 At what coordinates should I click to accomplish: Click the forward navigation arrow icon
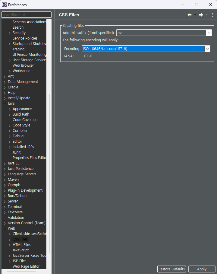pyautogui.click(x=201, y=15)
